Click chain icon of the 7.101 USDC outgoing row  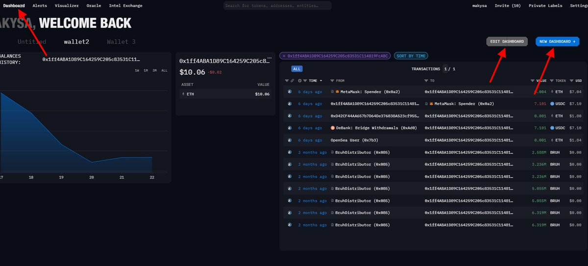pos(289,104)
